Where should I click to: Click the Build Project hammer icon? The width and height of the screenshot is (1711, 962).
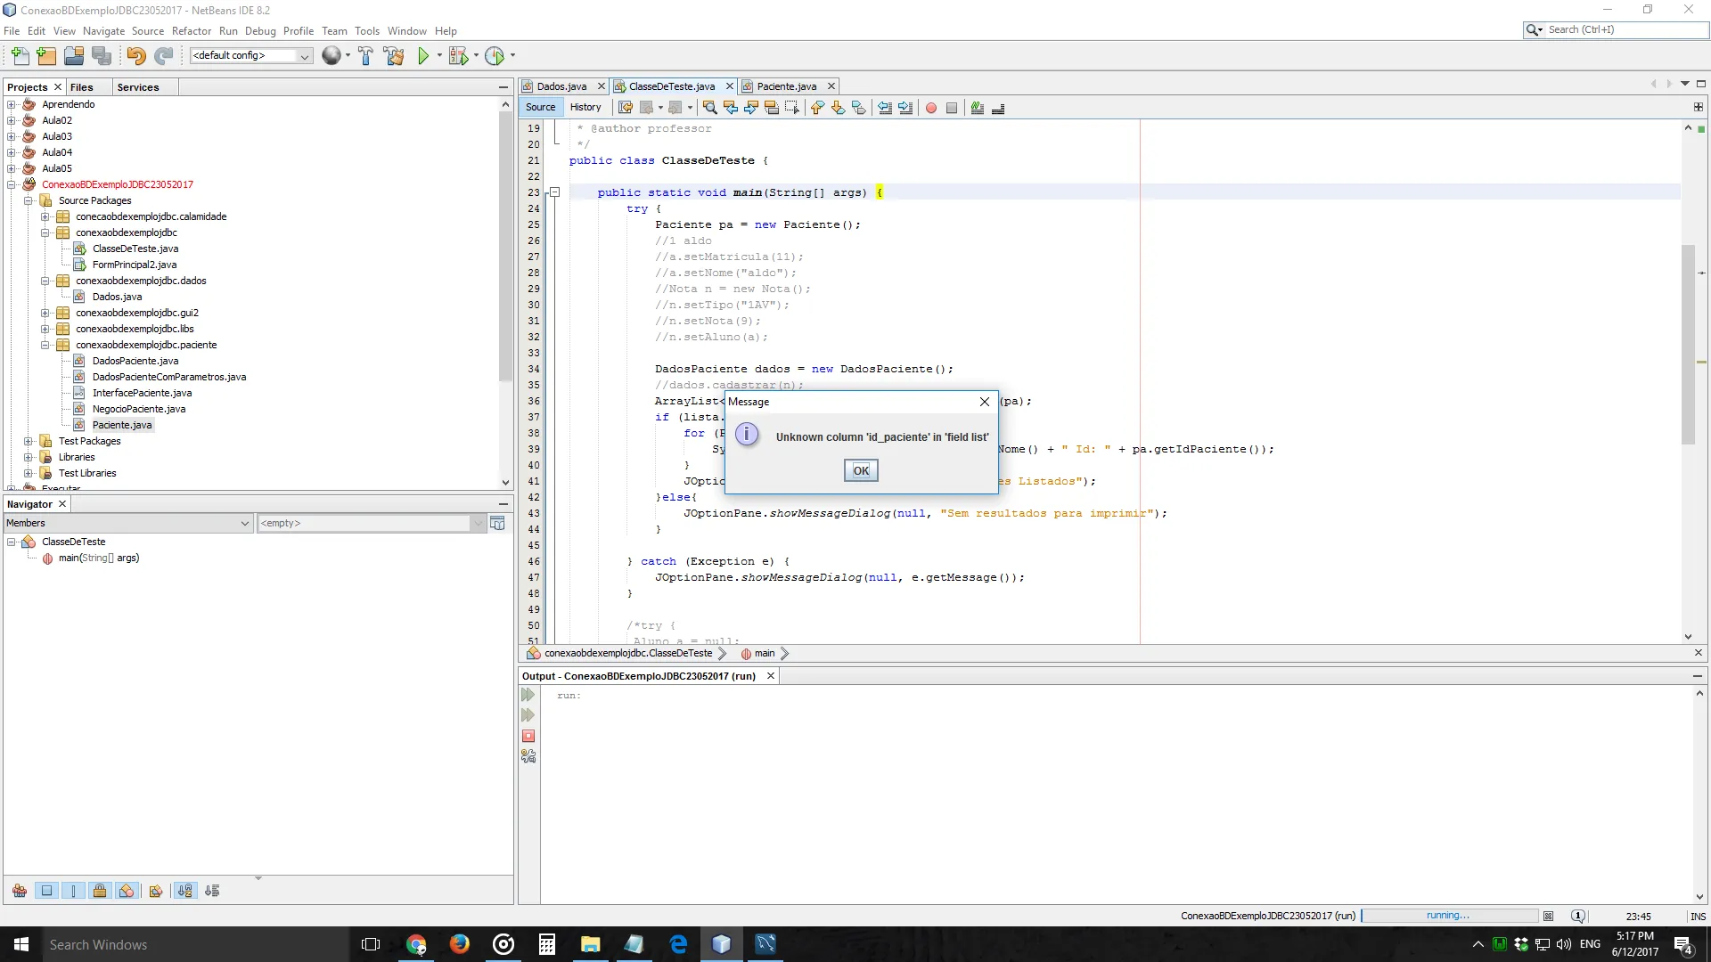coord(365,56)
